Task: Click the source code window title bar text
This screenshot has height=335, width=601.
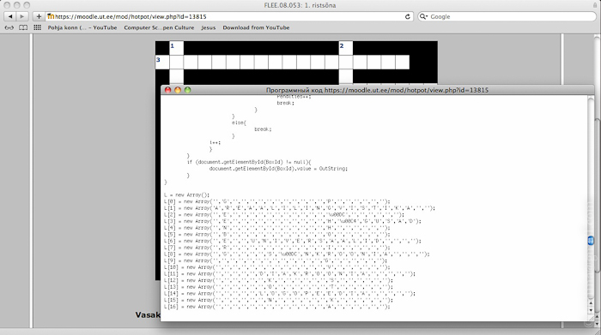Action: point(377,90)
